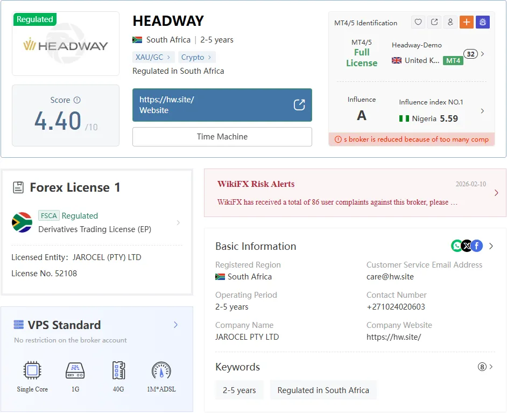Click the user profile icon

pos(450,22)
